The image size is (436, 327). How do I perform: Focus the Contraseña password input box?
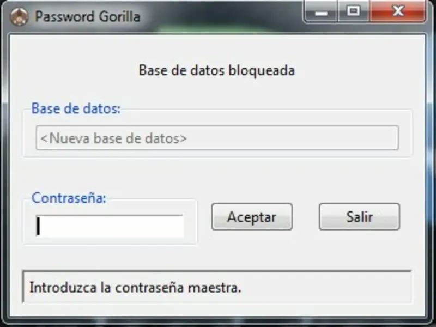point(110,226)
